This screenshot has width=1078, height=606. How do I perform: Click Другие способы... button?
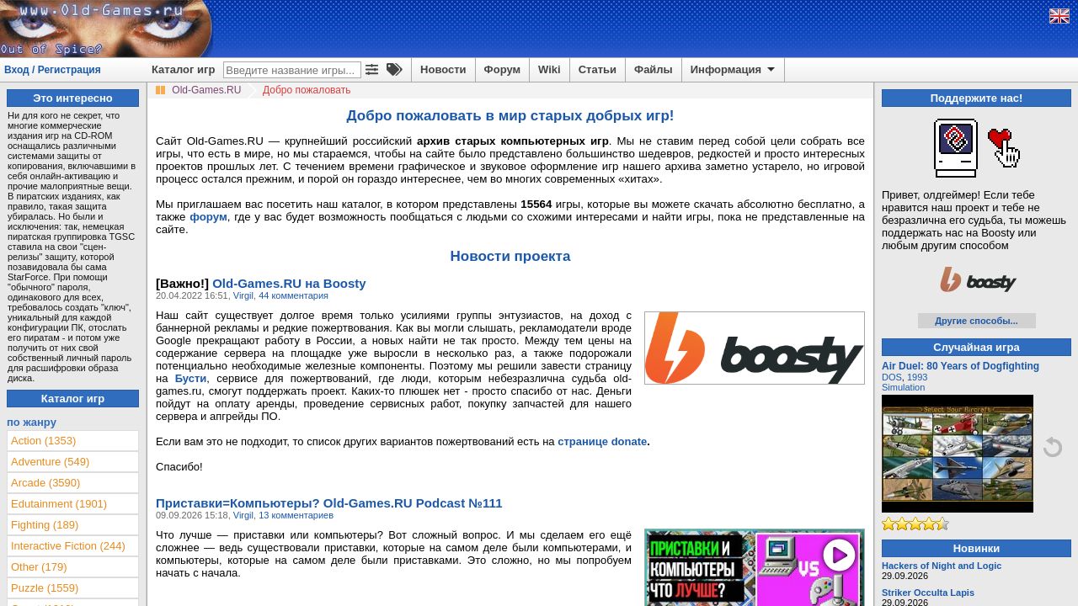[x=976, y=321]
